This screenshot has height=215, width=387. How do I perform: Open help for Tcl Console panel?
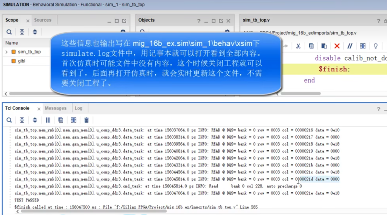(378, 109)
